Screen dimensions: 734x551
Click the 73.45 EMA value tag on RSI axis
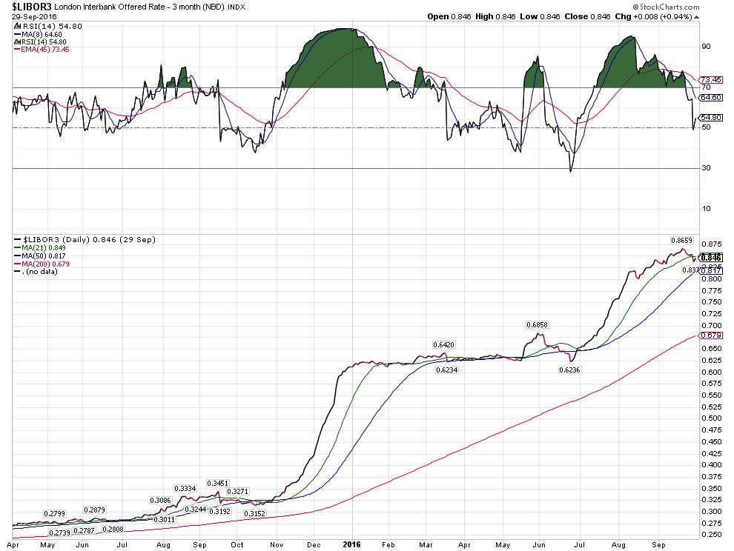pyautogui.click(x=711, y=79)
